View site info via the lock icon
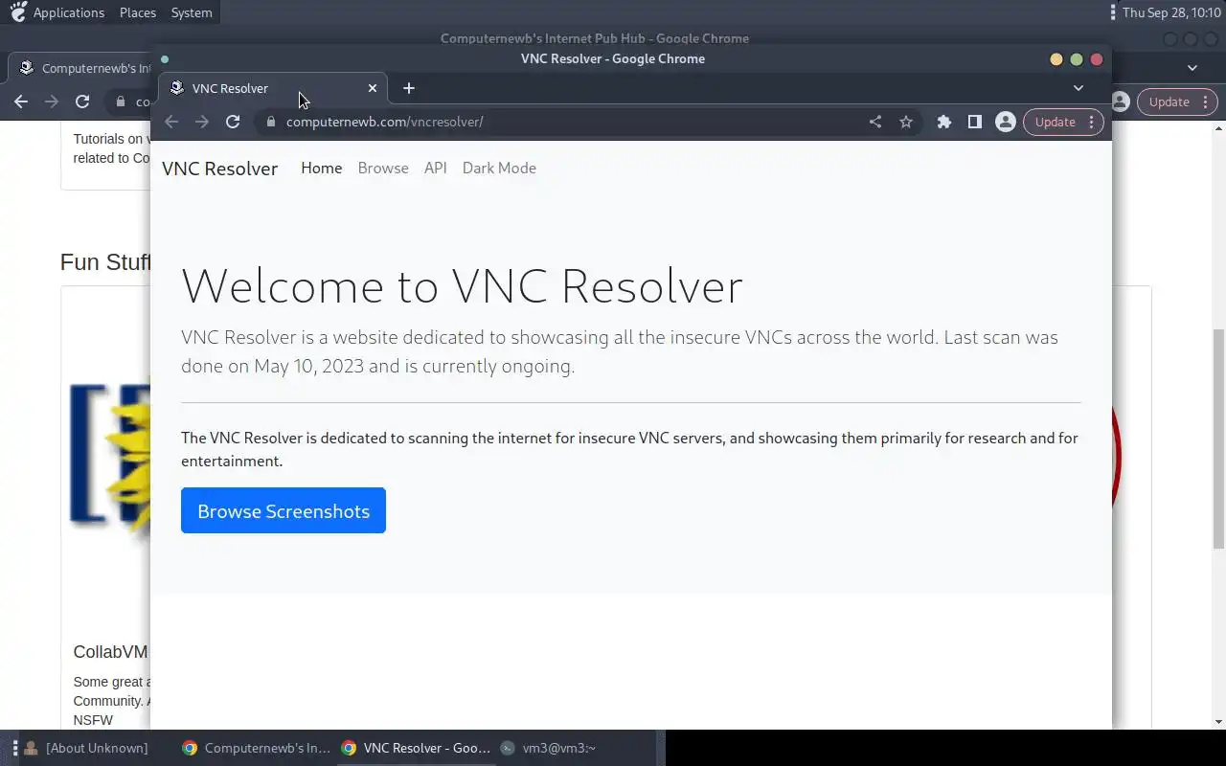1226x766 pixels. (x=271, y=122)
